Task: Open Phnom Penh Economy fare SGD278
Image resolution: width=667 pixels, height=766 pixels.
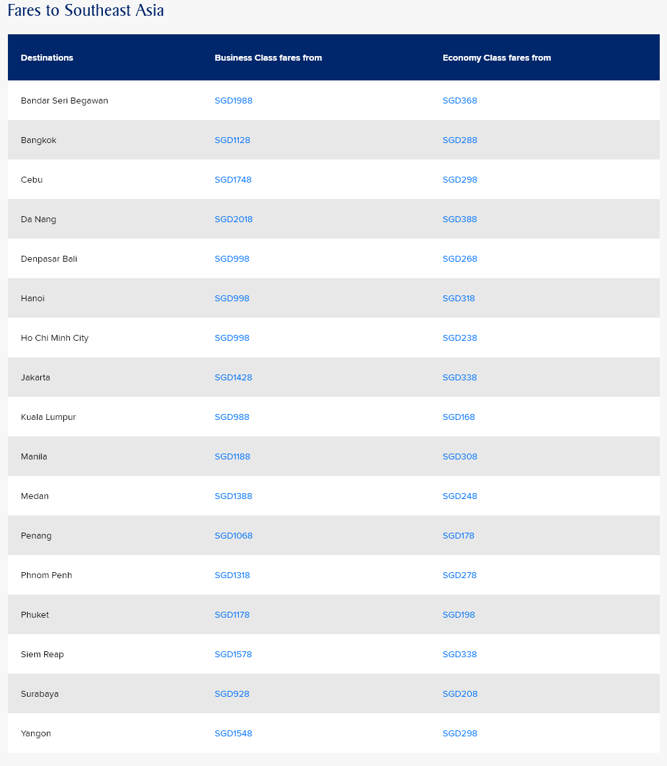Action: (x=460, y=575)
